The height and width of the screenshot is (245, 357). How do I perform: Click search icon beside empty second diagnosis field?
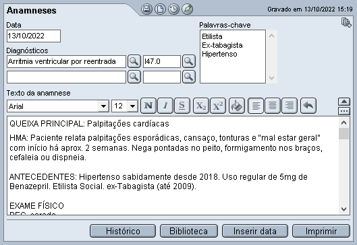pyautogui.click(x=134, y=77)
